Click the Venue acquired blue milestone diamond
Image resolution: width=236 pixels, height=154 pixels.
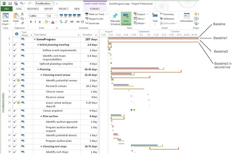pyautogui.click(x=131, y=110)
